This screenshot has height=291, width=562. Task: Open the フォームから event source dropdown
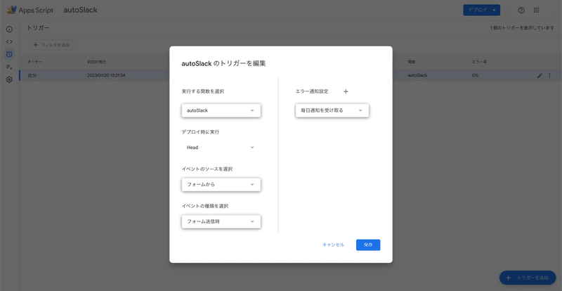pyautogui.click(x=221, y=184)
